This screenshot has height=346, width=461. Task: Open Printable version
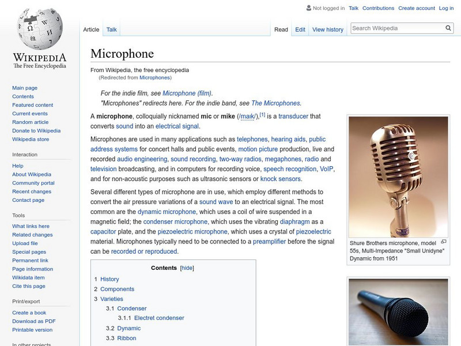(x=32, y=329)
